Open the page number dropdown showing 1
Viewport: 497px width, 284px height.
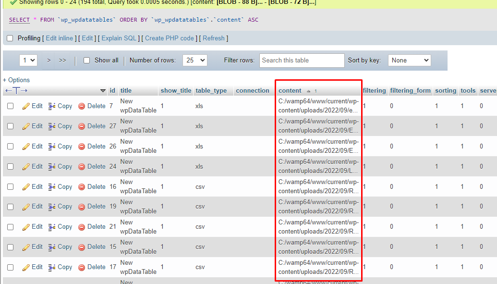coord(28,60)
